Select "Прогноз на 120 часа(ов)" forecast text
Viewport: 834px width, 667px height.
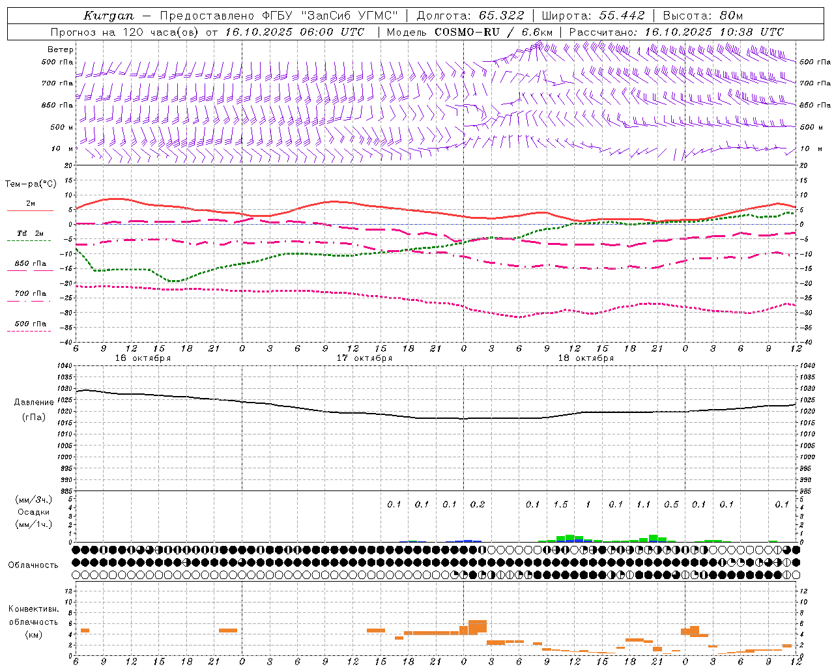124,32
